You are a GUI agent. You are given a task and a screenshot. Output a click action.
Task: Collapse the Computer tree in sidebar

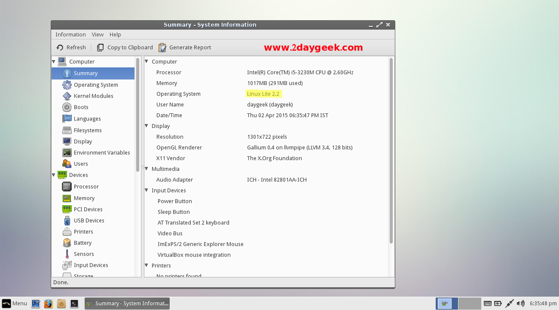point(54,62)
